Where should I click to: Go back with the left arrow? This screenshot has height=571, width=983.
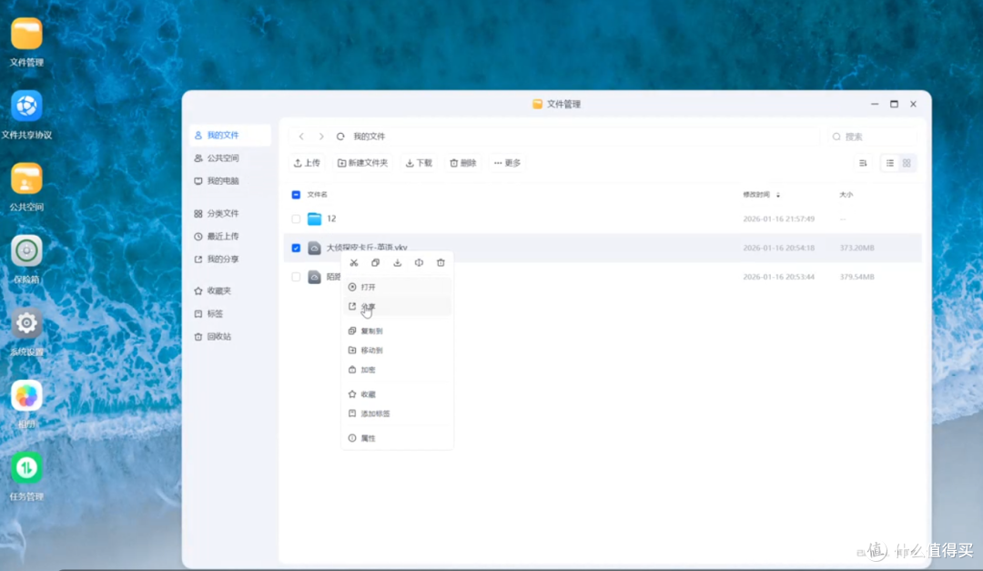coord(301,137)
